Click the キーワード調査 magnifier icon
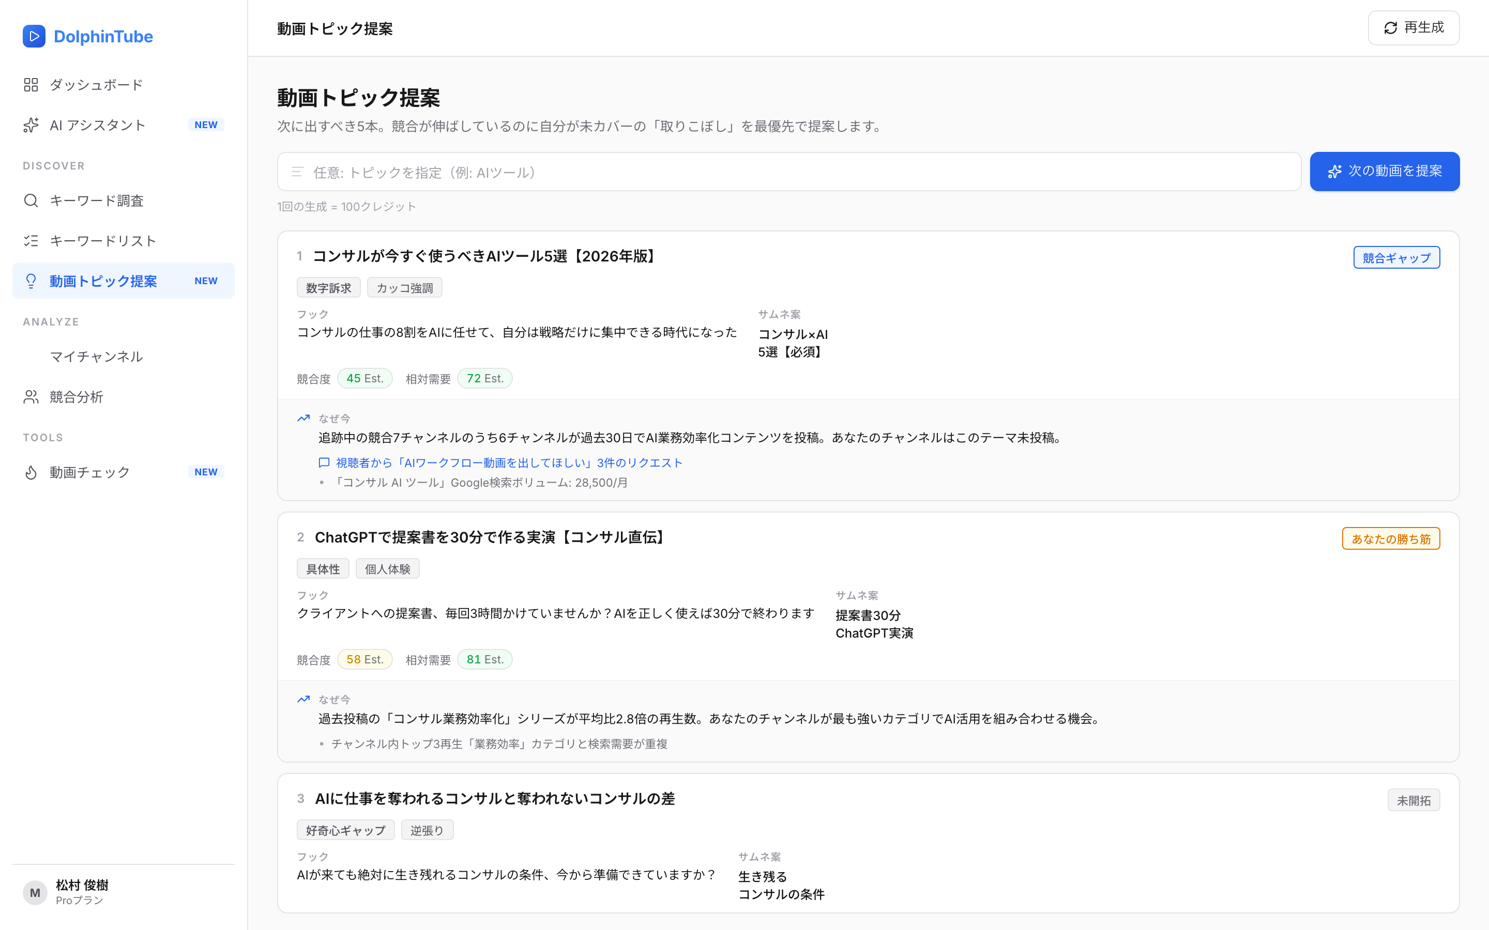 click(31, 200)
